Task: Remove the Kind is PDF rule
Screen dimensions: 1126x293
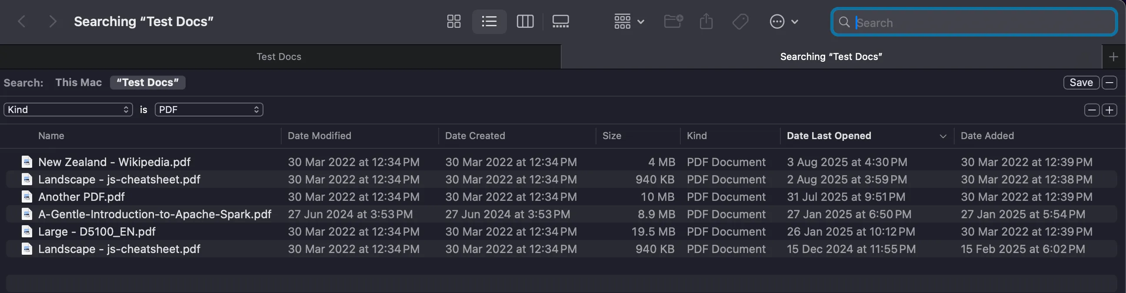Action: point(1092,110)
